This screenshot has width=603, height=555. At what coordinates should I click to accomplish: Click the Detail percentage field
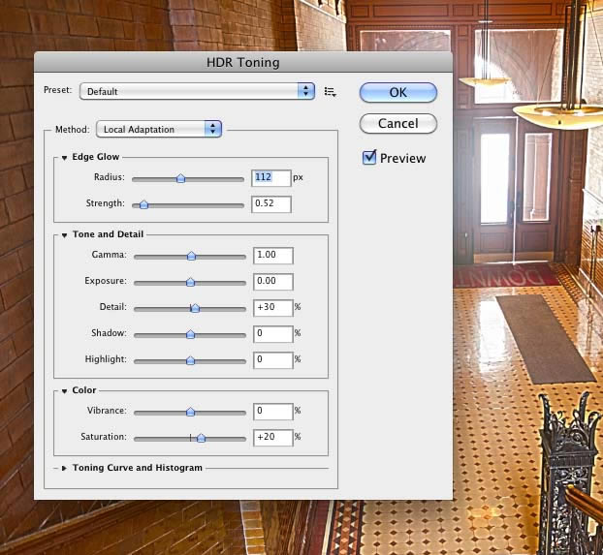273,308
